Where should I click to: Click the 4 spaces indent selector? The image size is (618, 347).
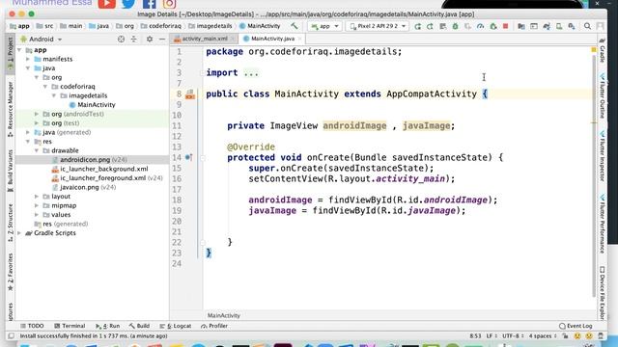[543, 336]
